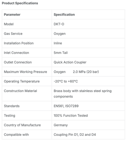Select the Parameter column header
Image resolution: width=127 pixels, height=141 pixels.
coord(12,15)
